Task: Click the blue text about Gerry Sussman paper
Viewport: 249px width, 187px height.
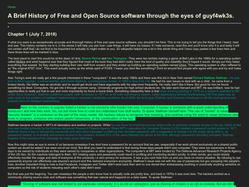Action: 124,96
